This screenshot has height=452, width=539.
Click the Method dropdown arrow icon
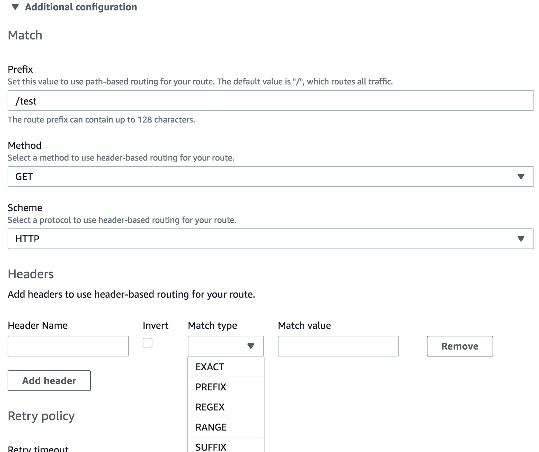(x=520, y=177)
